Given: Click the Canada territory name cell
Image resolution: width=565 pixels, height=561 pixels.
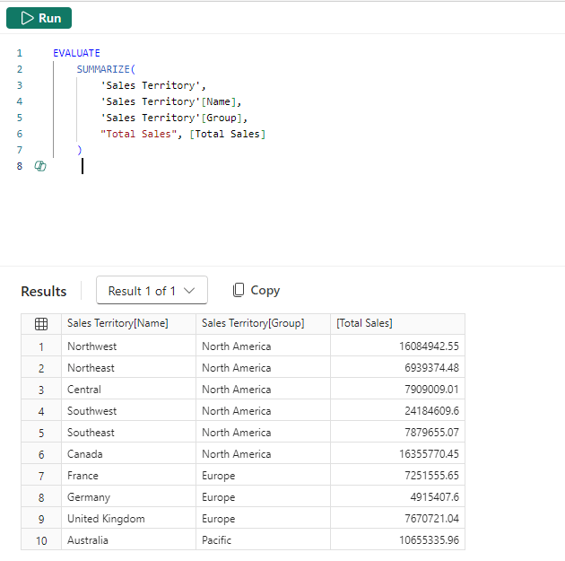Looking at the screenshot, I should point(85,454).
